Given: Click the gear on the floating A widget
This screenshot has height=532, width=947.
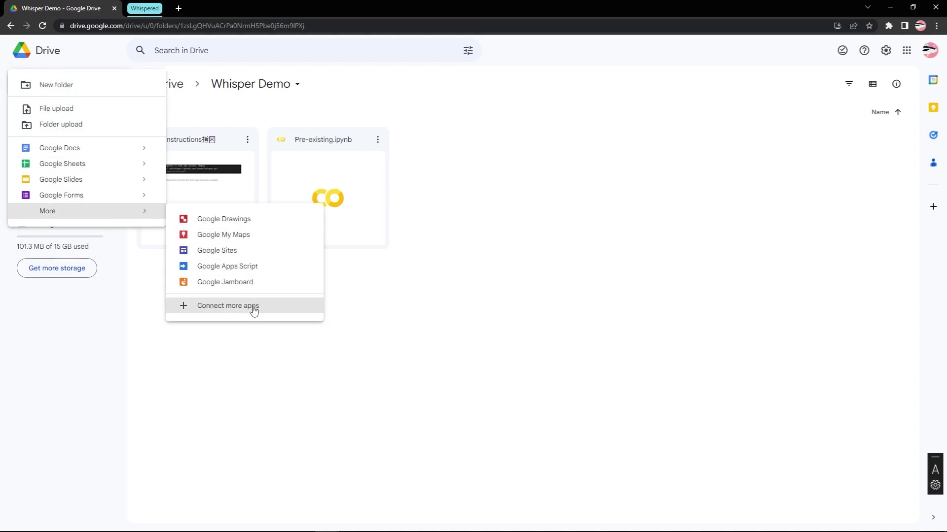Looking at the screenshot, I should 935,485.
